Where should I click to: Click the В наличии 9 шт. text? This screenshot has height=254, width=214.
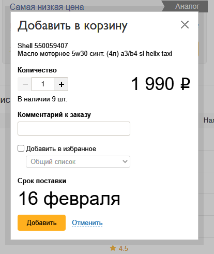[42, 99]
